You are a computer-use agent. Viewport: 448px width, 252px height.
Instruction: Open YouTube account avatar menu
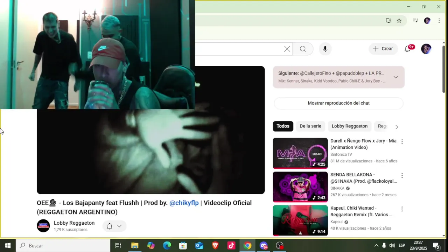point(426,49)
